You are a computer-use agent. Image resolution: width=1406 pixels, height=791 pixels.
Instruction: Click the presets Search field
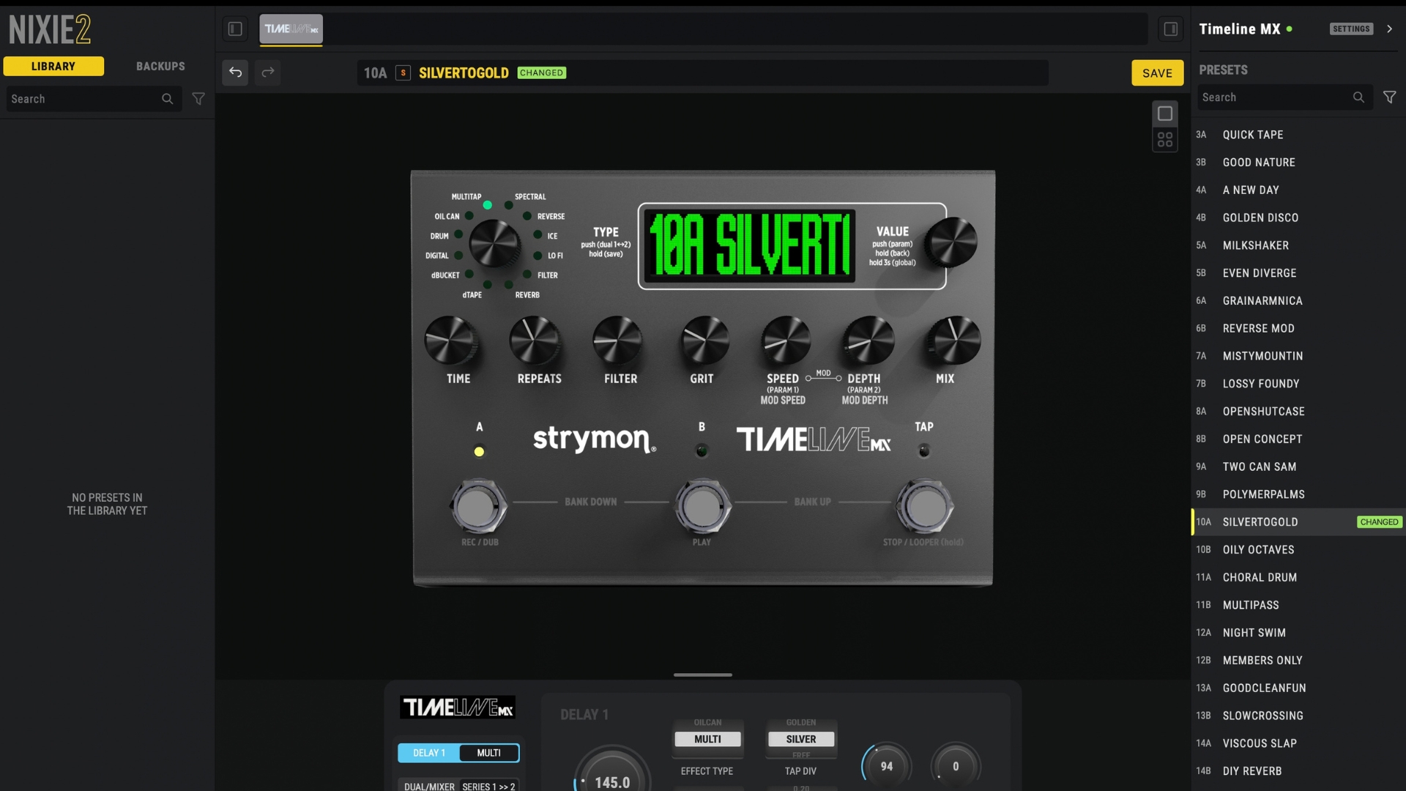pyautogui.click(x=1284, y=97)
